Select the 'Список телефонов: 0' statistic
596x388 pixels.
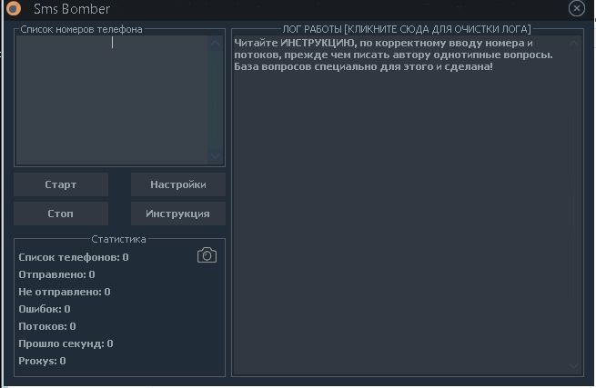coord(74,257)
